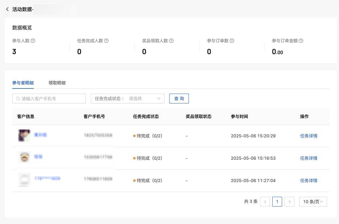
Task: Open 任务详情 for the 15:20:29 row
Action: tap(309, 136)
